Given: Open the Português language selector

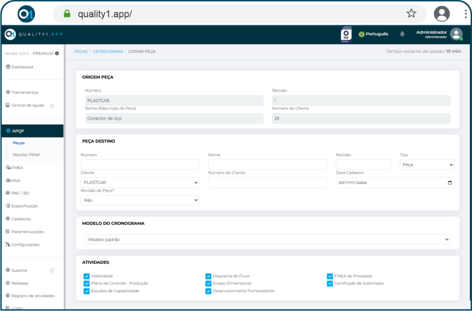Looking at the screenshot, I should (373, 34).
